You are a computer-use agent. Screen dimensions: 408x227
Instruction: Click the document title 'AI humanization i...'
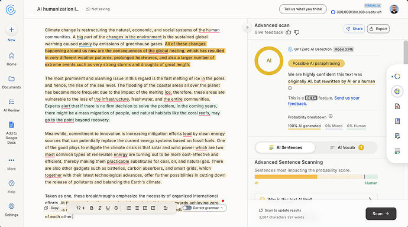(x=59, y=9)
